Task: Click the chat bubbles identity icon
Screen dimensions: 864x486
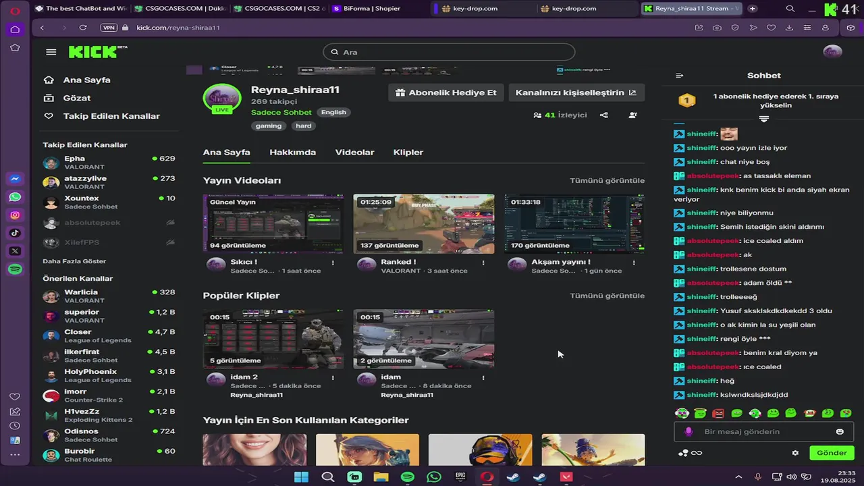Action: pyautogui.click(x=683, y=453)
